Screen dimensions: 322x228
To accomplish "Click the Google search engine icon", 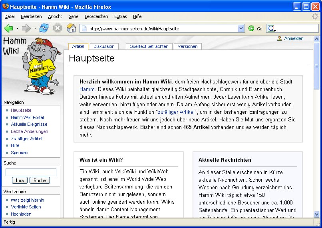I will [271, 28].
